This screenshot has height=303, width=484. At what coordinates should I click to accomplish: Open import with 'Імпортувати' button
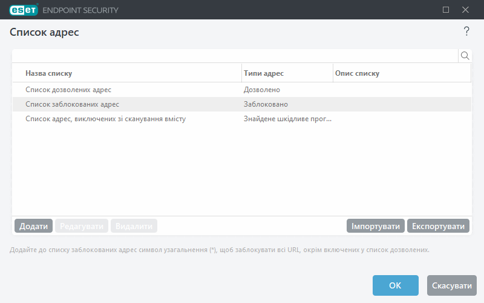(x=375, y=226)
